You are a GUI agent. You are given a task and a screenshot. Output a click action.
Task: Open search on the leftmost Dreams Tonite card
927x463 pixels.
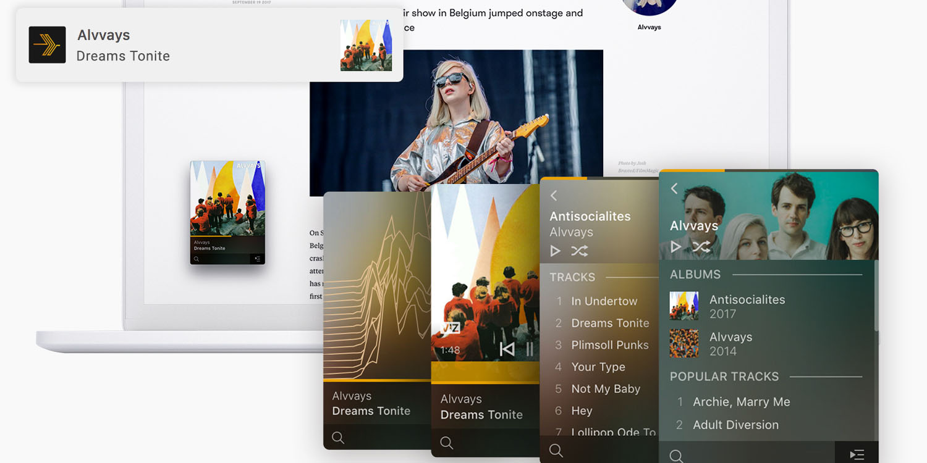pyautogui.click(x=338, y=437)
